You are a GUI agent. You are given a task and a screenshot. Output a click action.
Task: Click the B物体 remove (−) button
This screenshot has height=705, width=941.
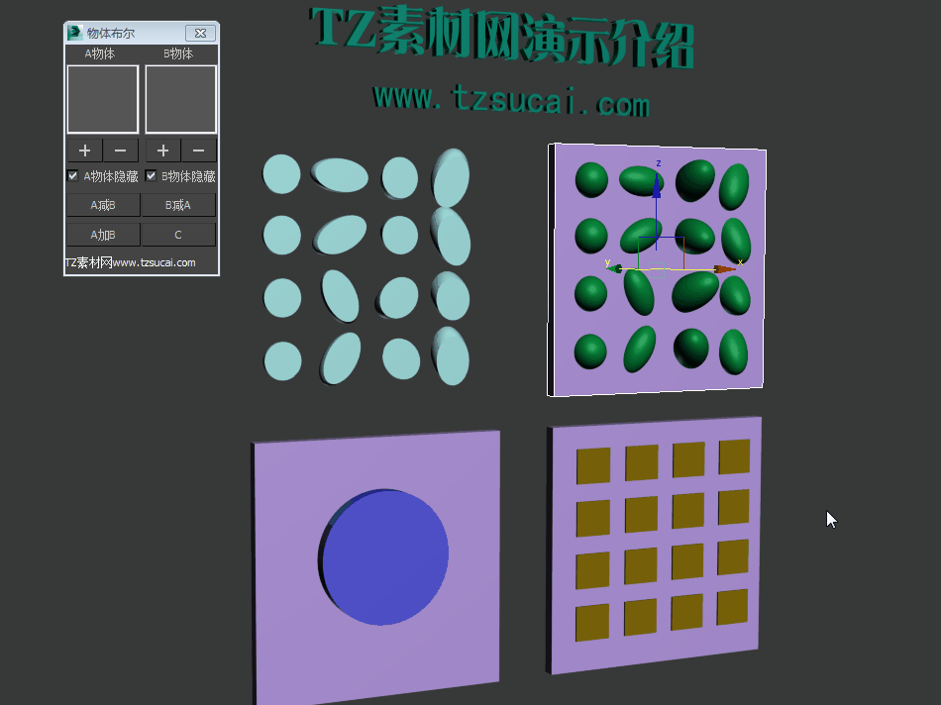click(199, 150)
